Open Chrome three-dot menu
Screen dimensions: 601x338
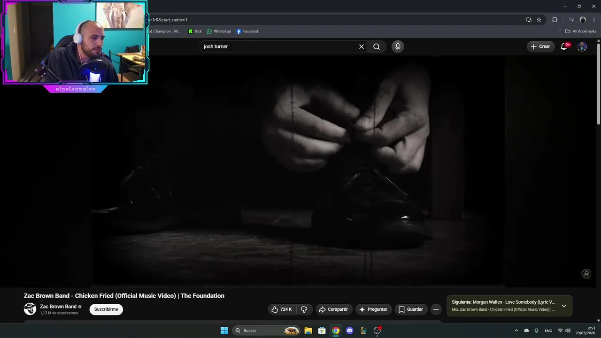tap(594, 20)
